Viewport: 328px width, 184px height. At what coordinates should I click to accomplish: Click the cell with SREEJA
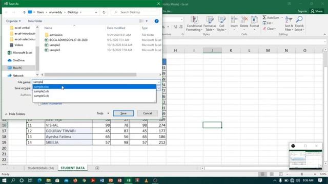pyautogui.click(x=68, y=143)
